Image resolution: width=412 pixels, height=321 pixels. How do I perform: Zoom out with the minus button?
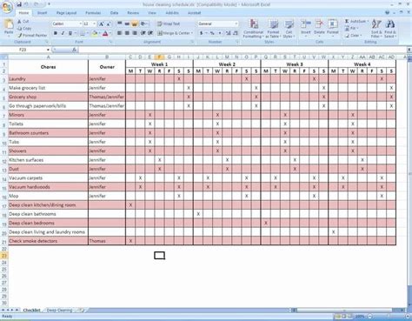point(370,317)
